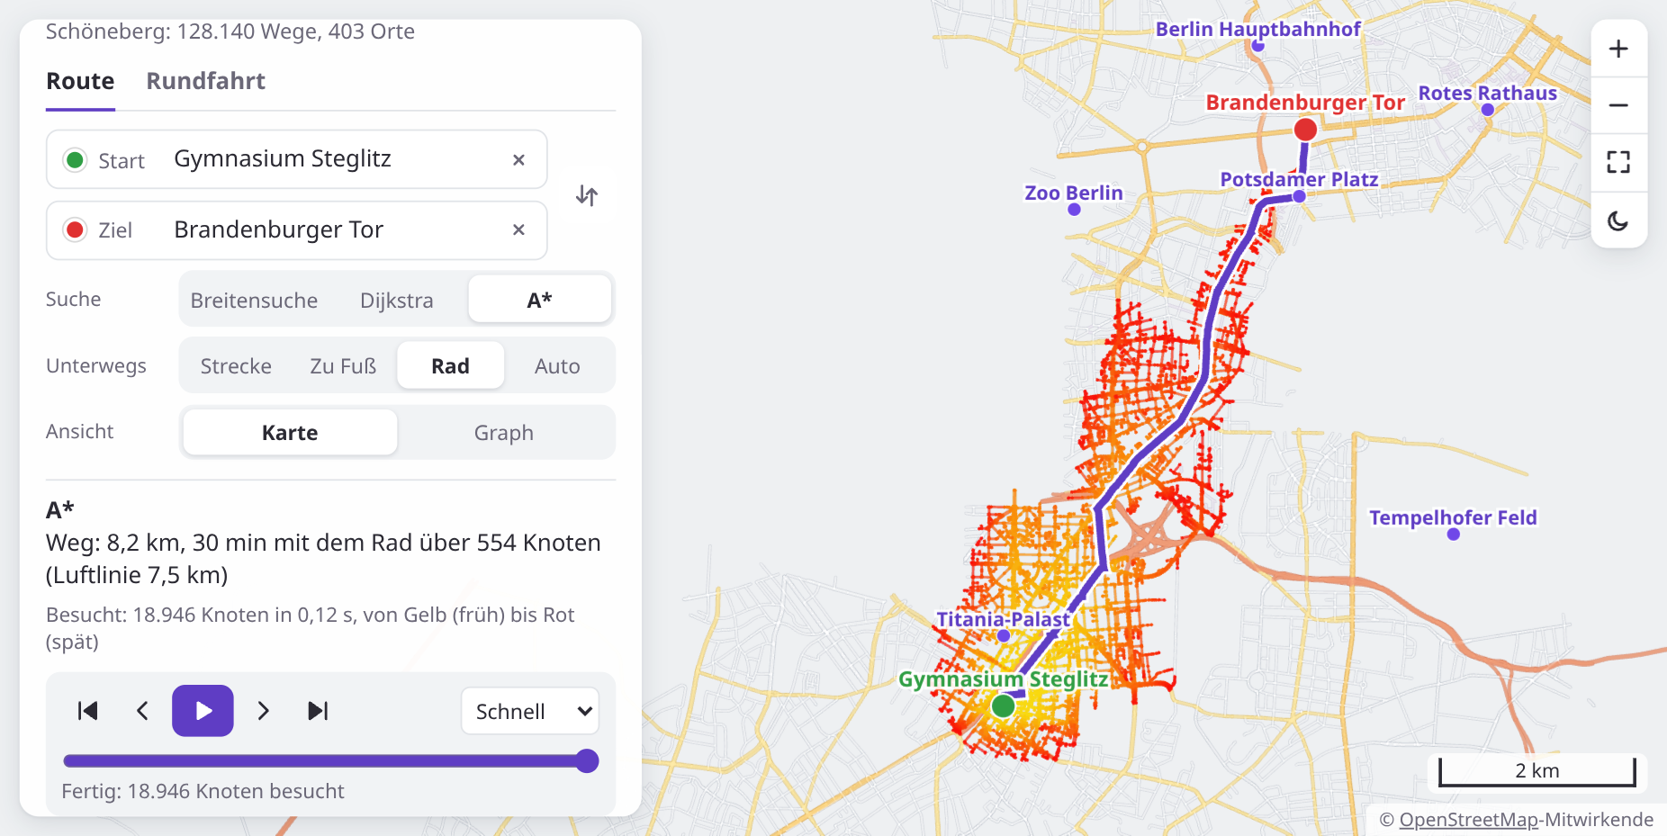Click into the Start location field
Viewport: 1667px width, 836px height.
(297, 159)
